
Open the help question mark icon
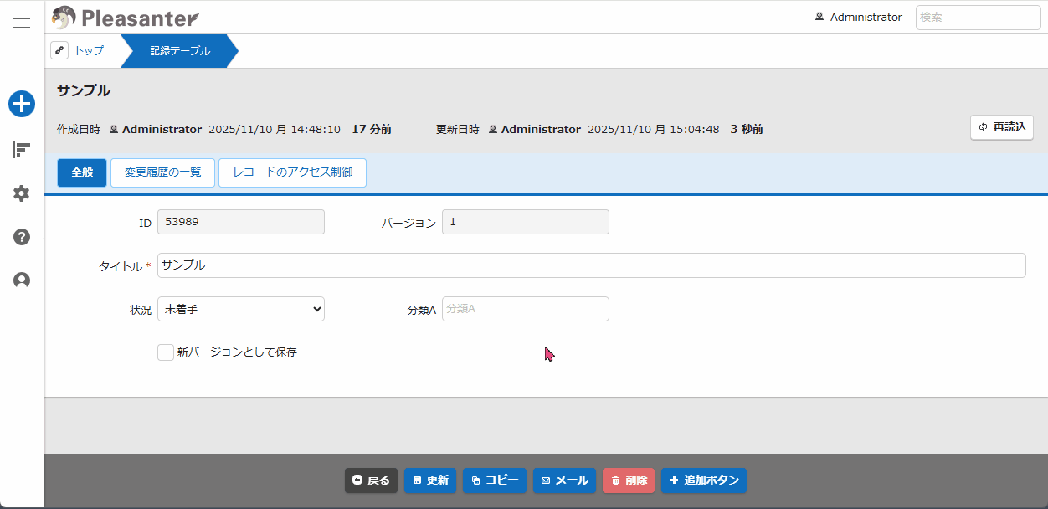point(22,237)
